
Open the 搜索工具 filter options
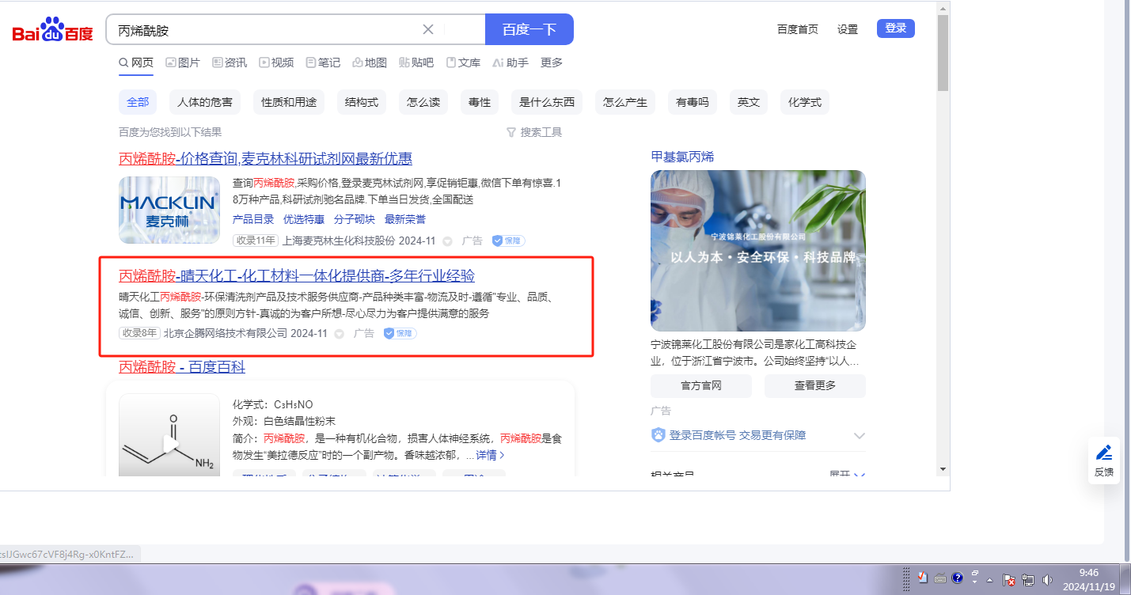534,132
